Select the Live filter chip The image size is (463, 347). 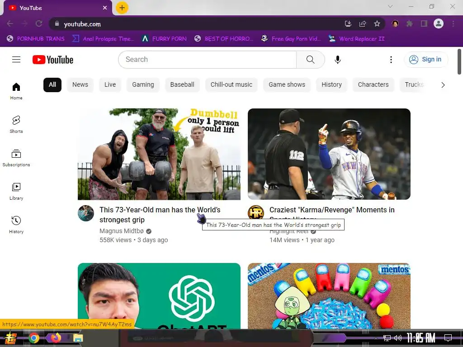click(x=110, y=84)
